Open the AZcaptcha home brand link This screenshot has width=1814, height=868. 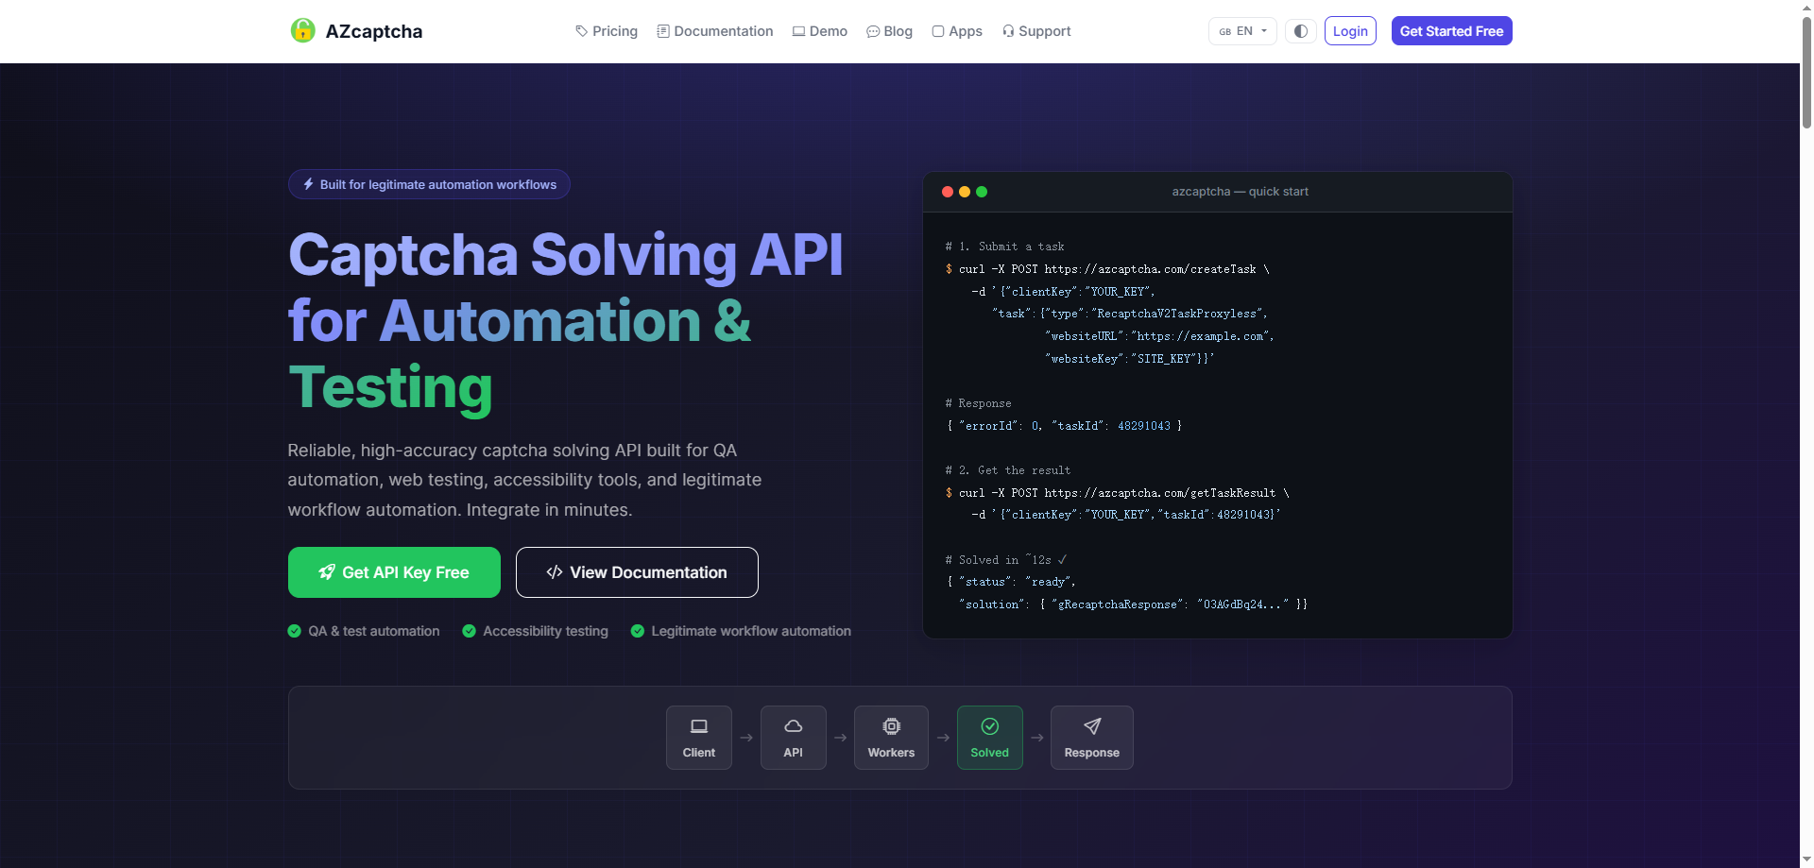pyautogui.click(x=356, y=30)
